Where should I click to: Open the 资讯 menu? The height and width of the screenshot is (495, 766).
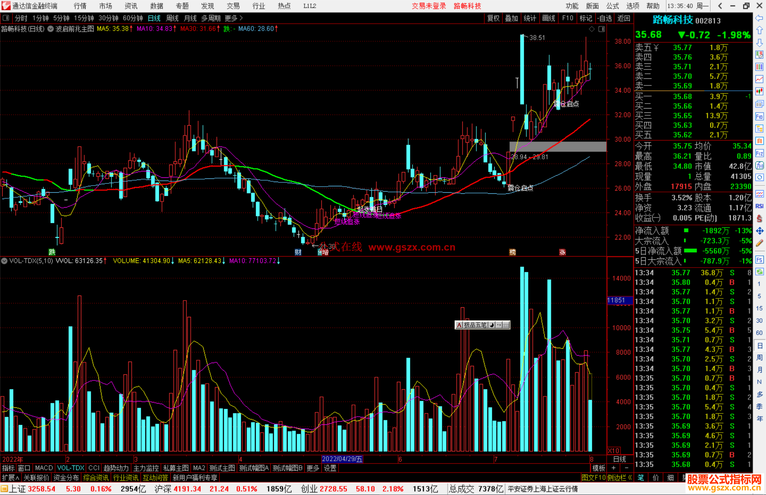pos(131,6)
